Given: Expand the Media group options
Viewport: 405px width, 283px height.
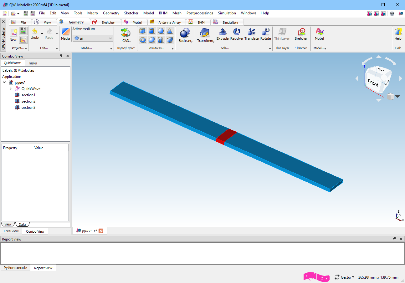Looking at the screenshot, I should click(x=111, y=49).
